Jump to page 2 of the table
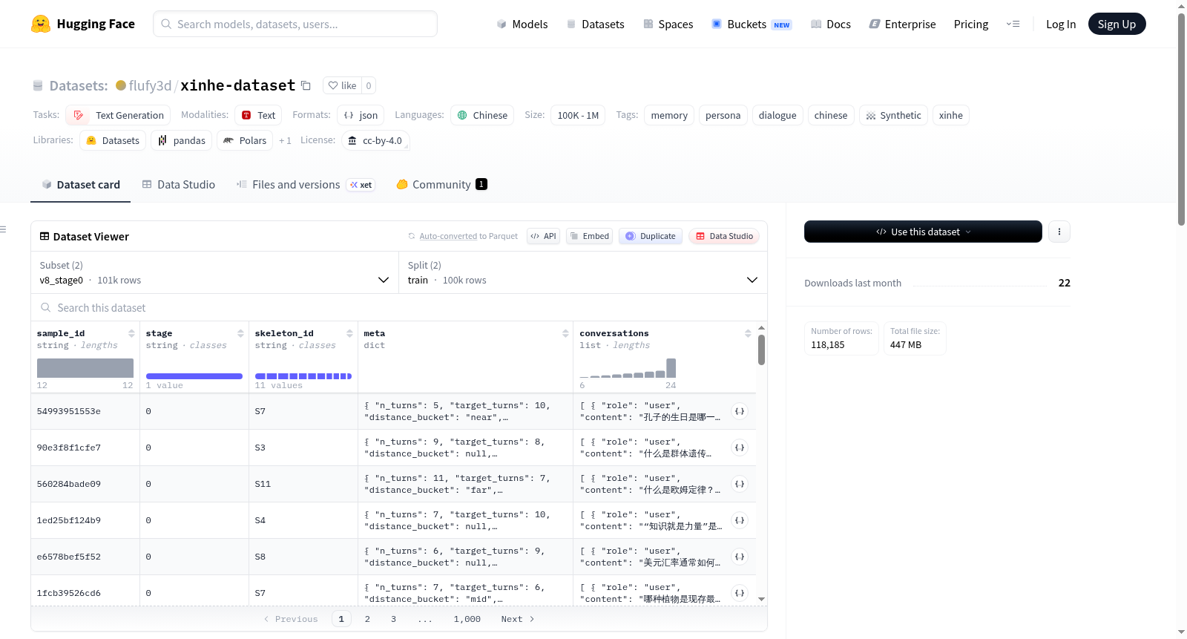Image resolution: width=1187 pixels, height=639 pixels. [367, 619]
